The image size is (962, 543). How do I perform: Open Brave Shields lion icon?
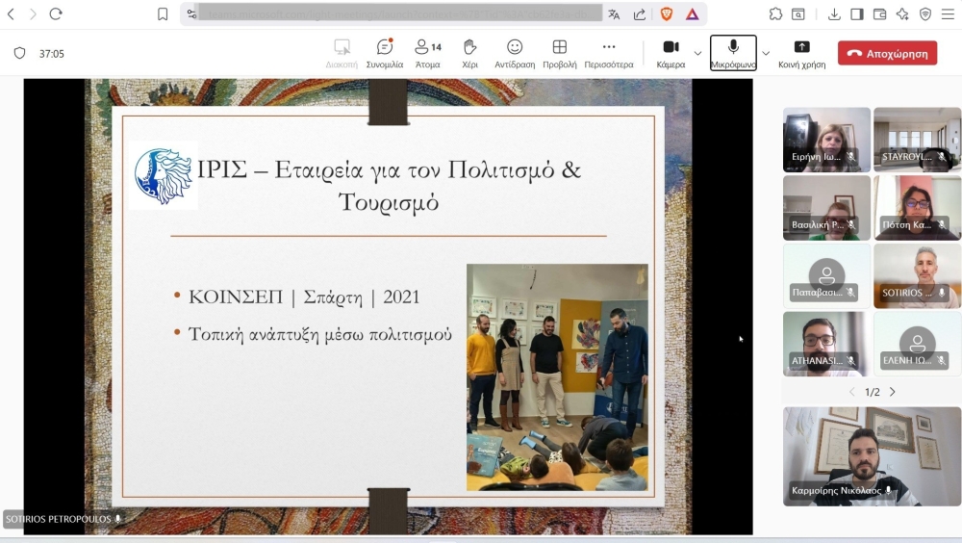[x=667, y=13]
